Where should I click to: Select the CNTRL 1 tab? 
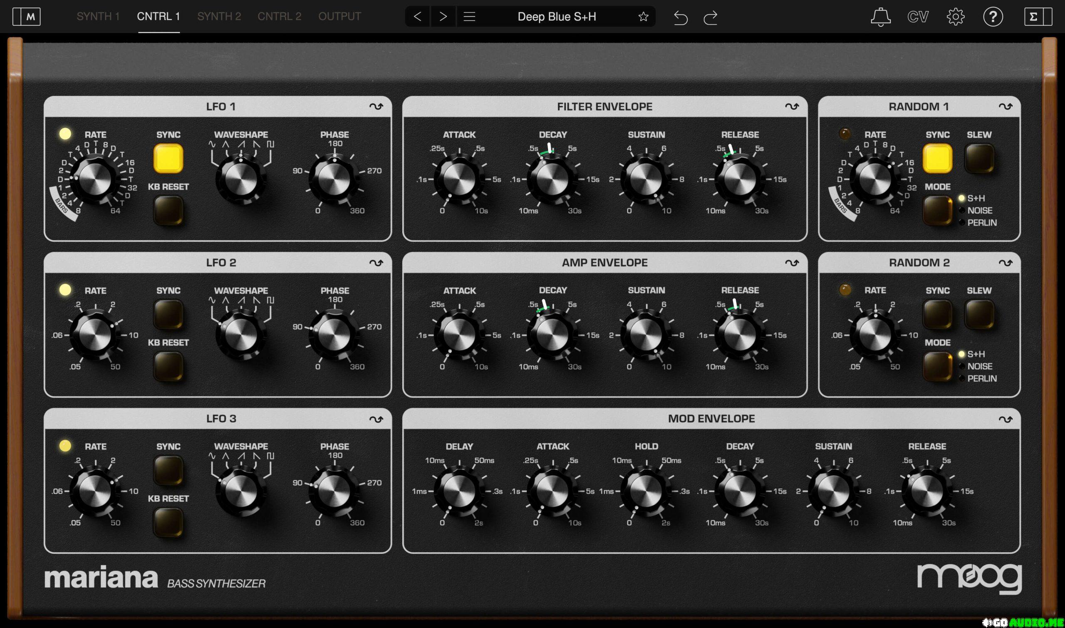click(x=159, y=17)
